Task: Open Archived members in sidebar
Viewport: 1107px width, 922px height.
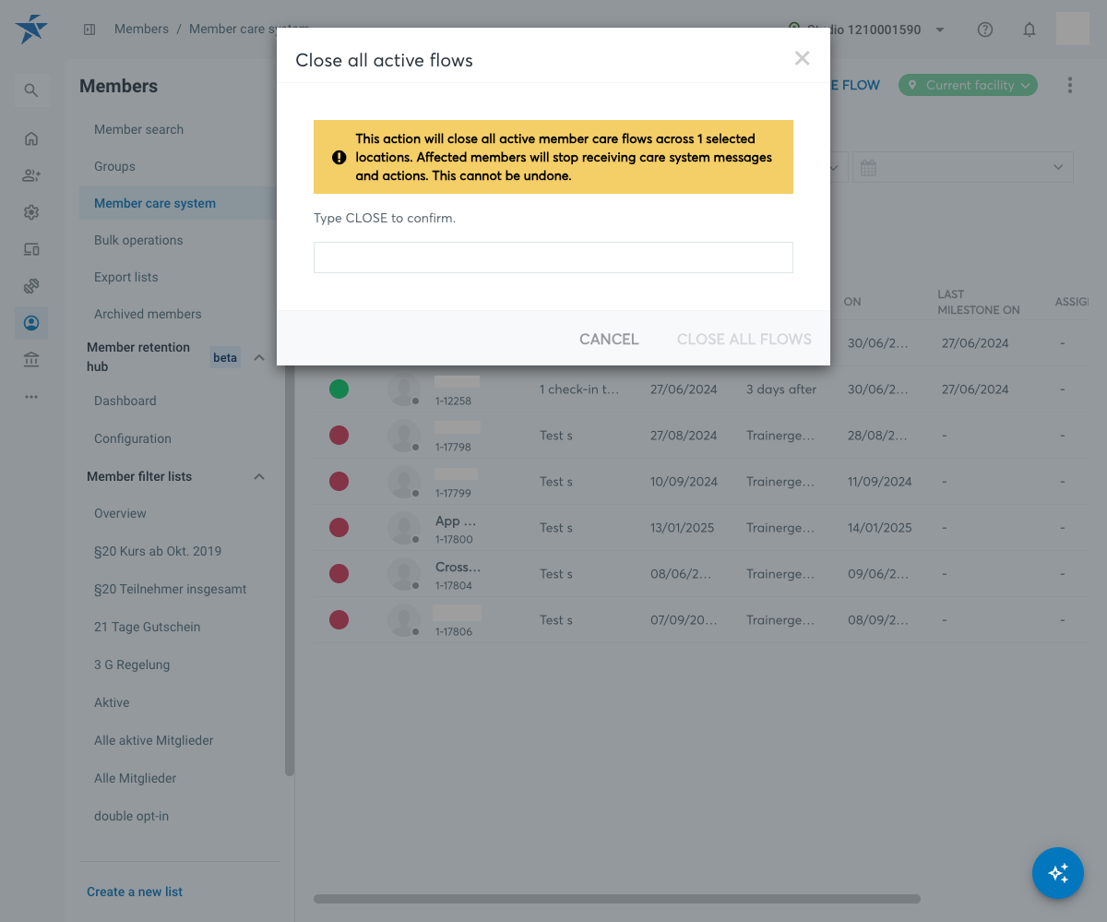Action: (x=148, y=314)
